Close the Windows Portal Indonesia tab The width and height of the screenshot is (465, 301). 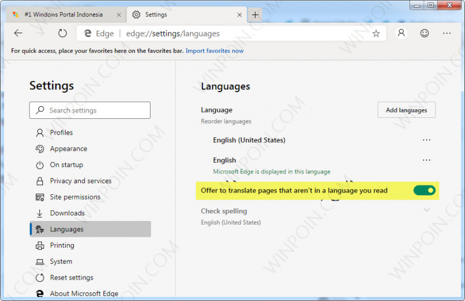click(119, 15)
